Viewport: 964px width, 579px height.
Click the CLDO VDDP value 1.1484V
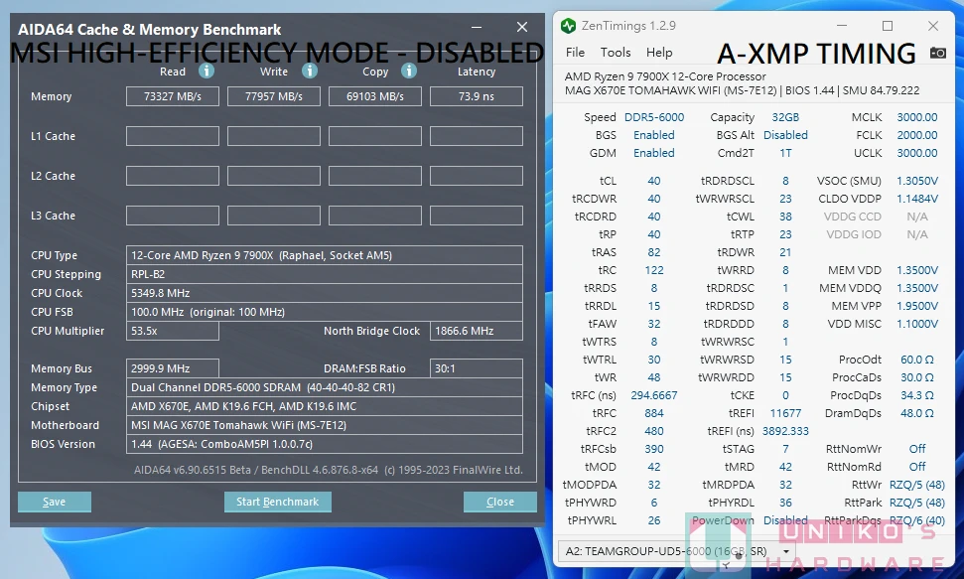click(917, 199)
